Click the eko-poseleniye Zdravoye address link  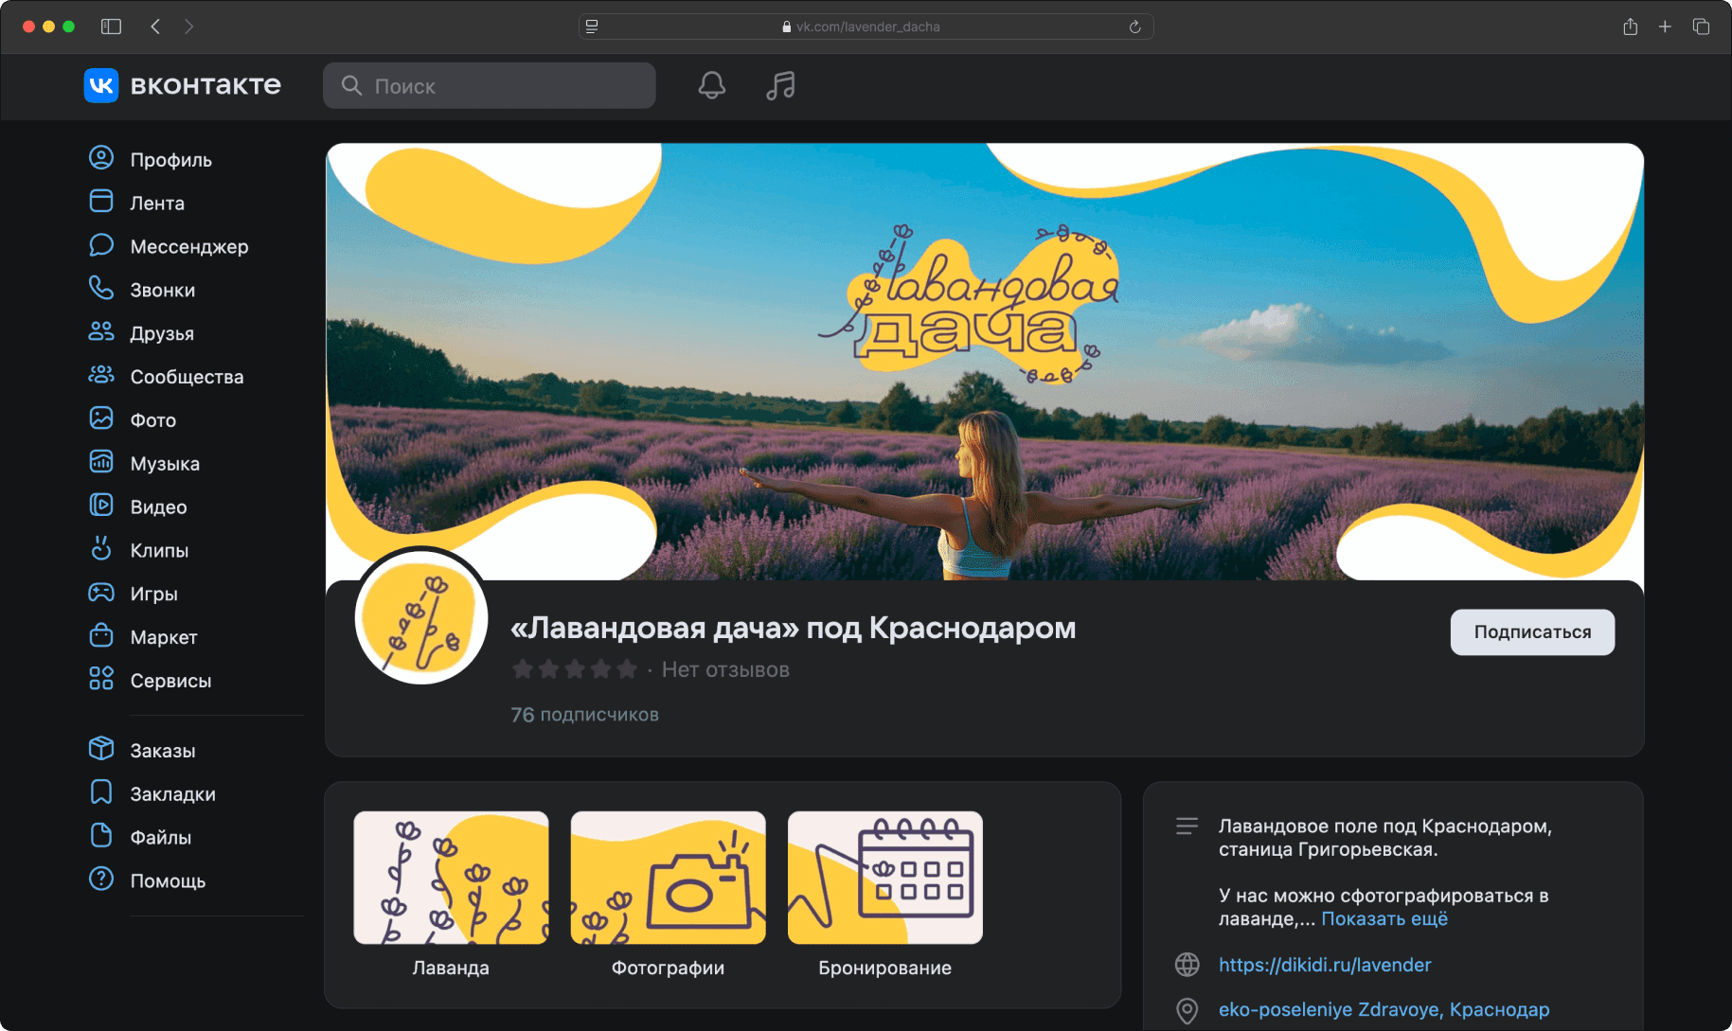[1384, 1010]
